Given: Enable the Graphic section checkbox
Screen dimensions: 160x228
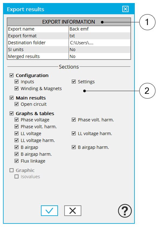Looking at the screenshot, I should tap(12, 170).
